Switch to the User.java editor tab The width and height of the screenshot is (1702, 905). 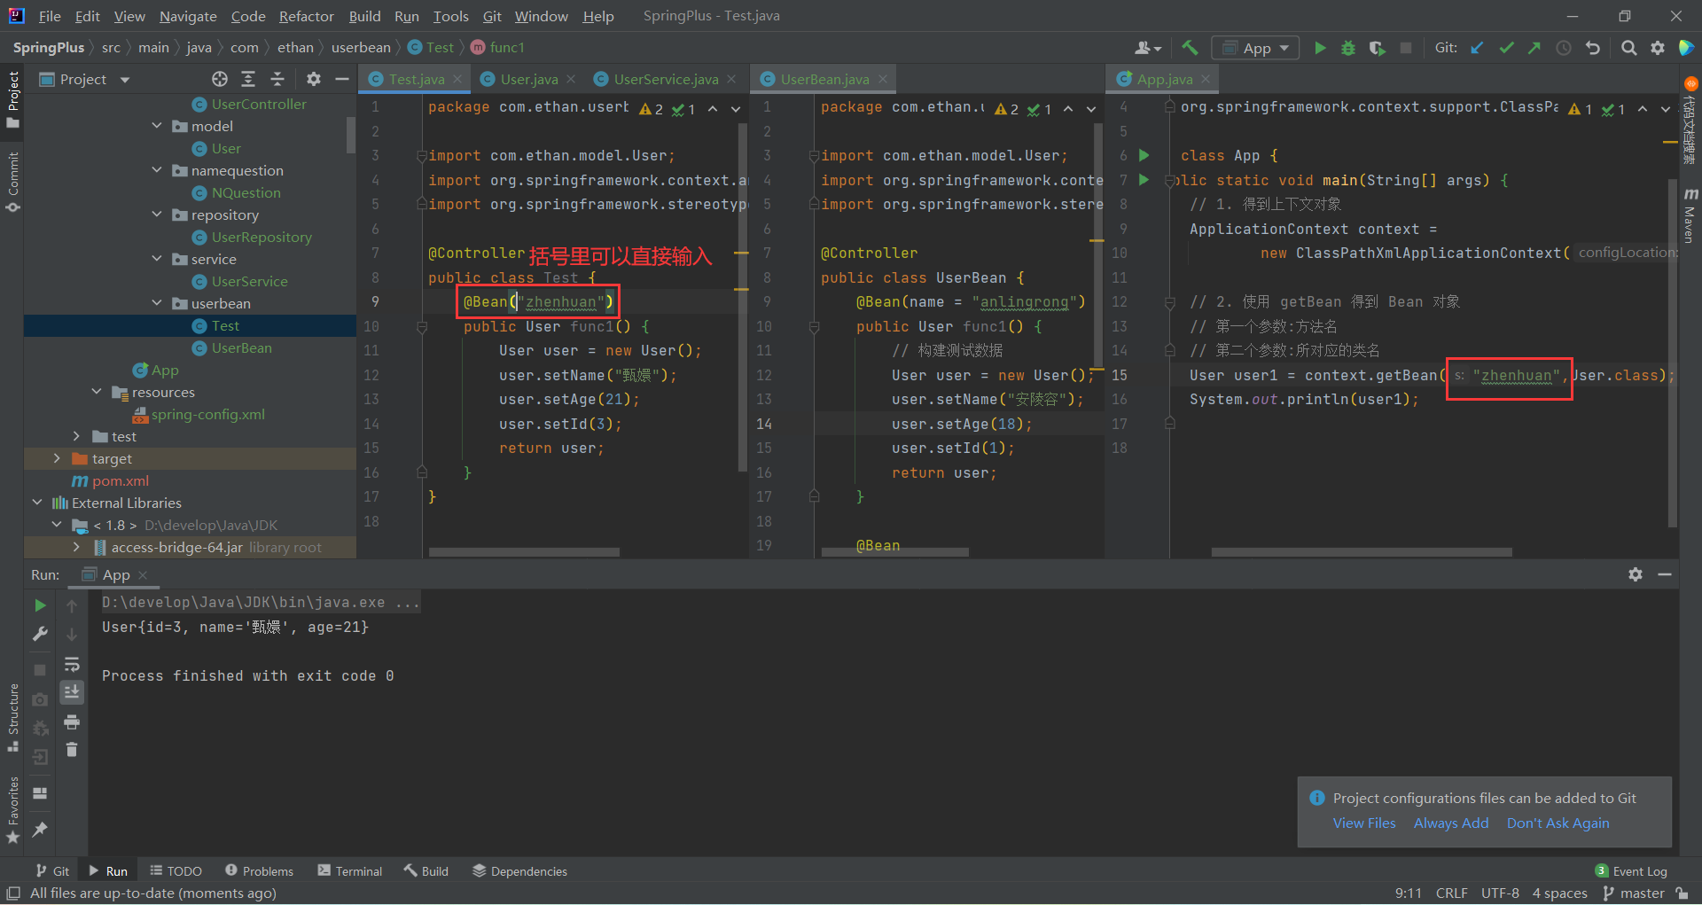(x=529, y=79)
